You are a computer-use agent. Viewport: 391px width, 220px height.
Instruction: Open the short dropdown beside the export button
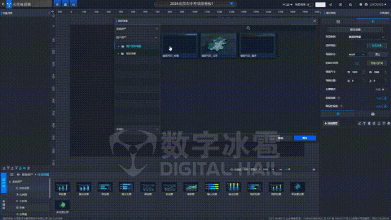click(356, 54)
